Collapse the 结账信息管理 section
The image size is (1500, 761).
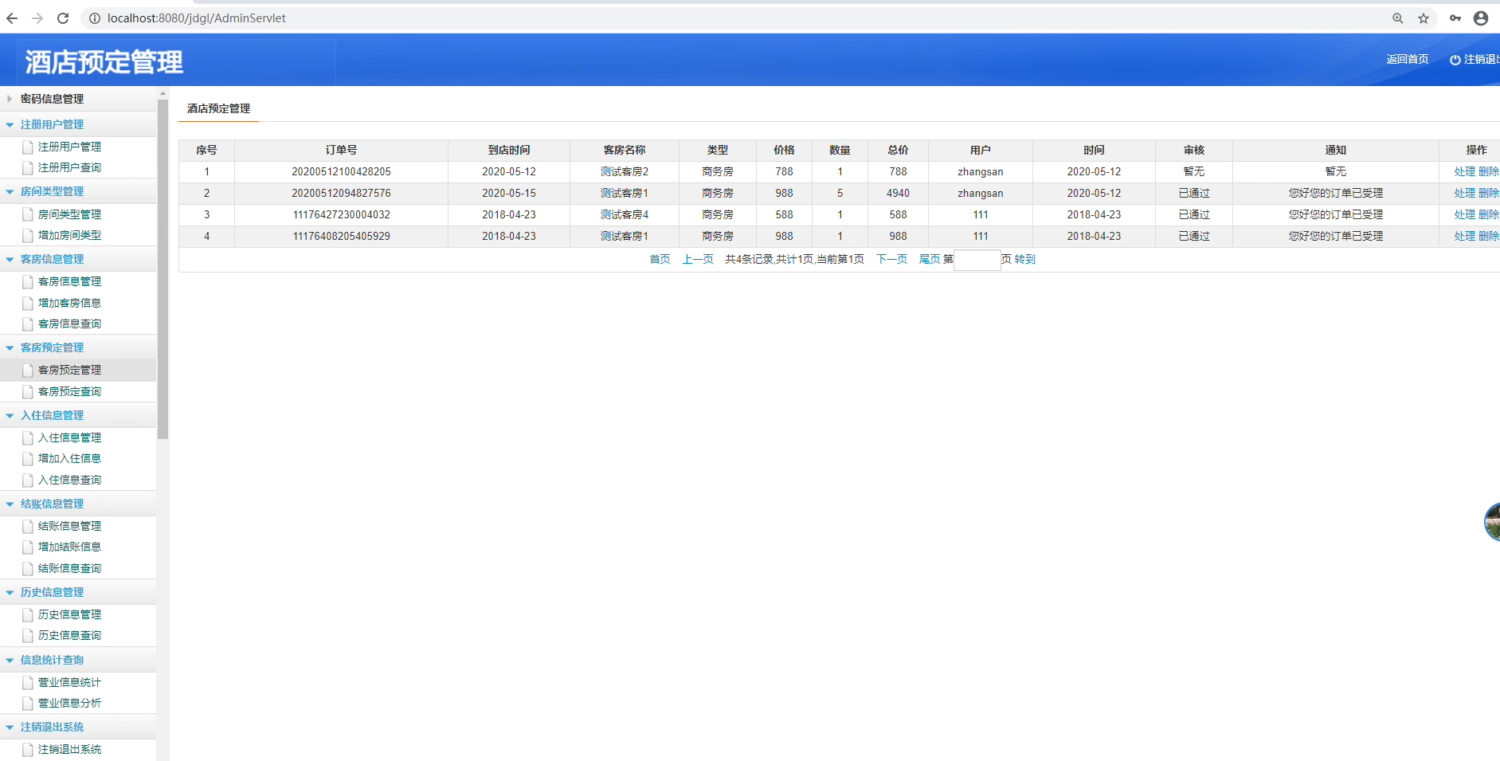pos(10,504)
